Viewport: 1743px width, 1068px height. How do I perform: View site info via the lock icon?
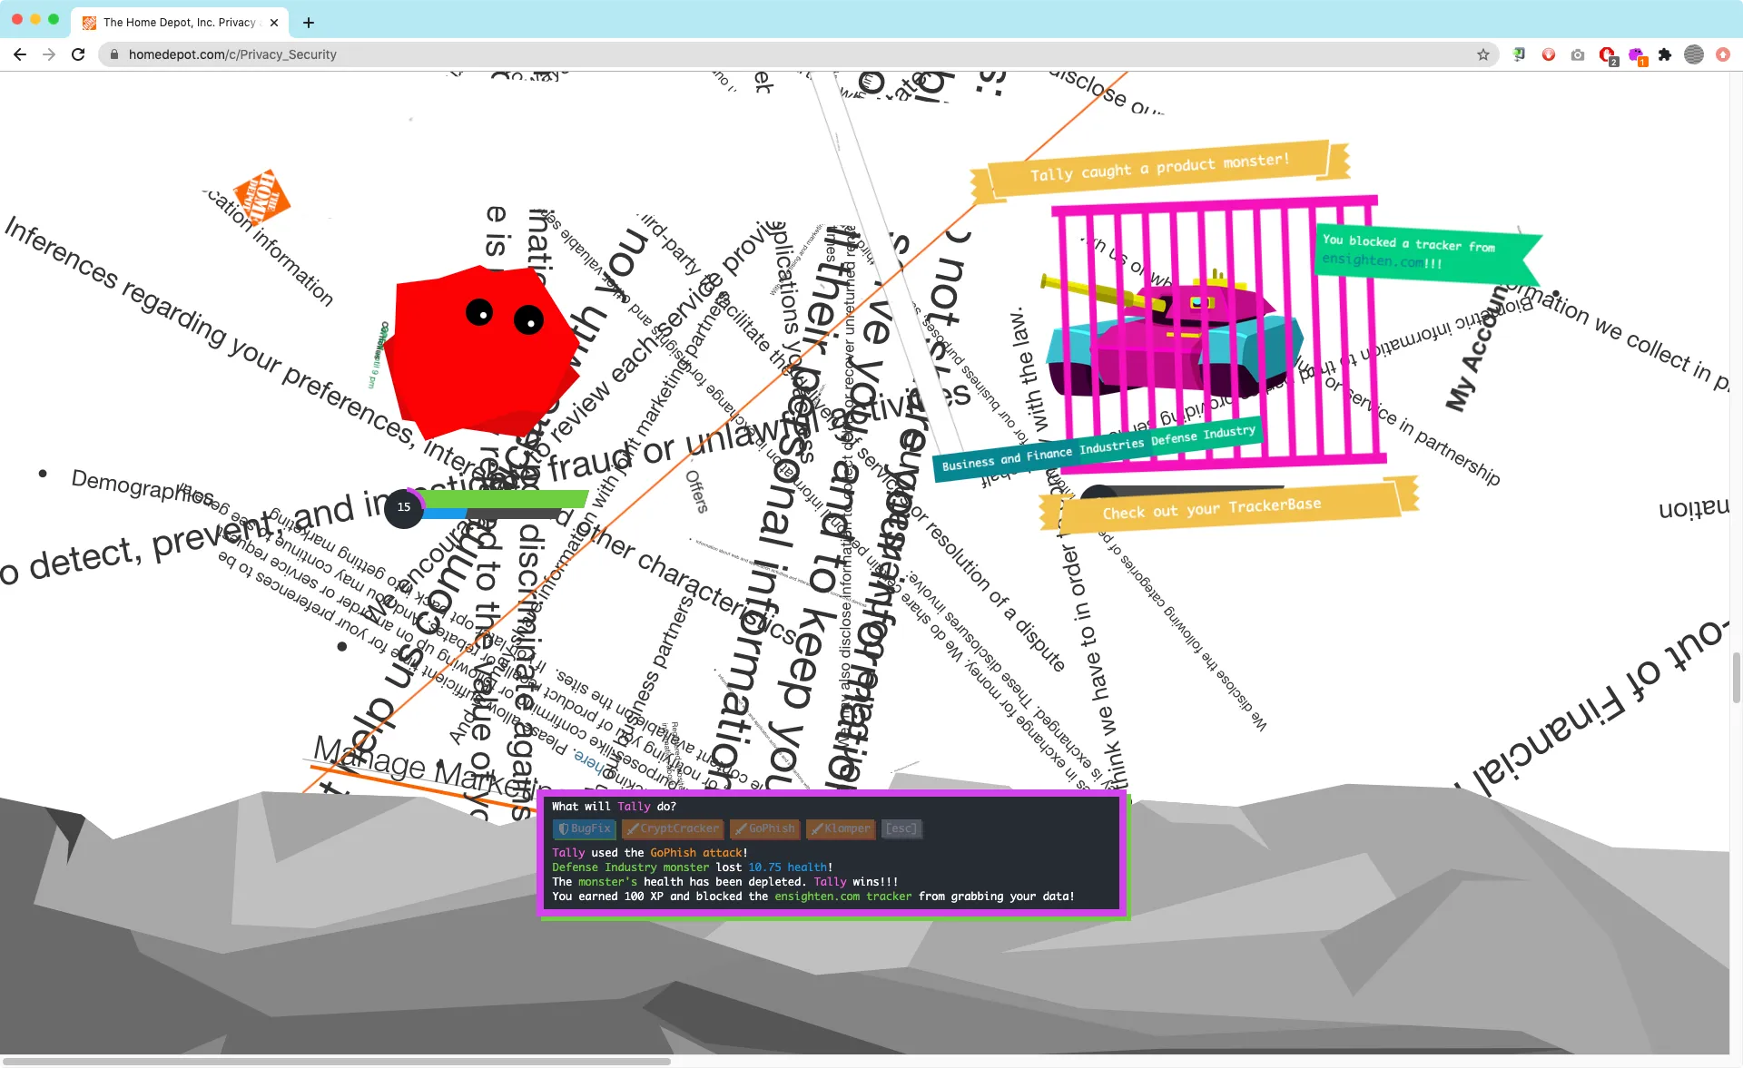tap(114, 54)
